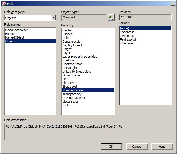Select the Visual style property
Viewport: 177px width, 154px height.
coord(88,102)
